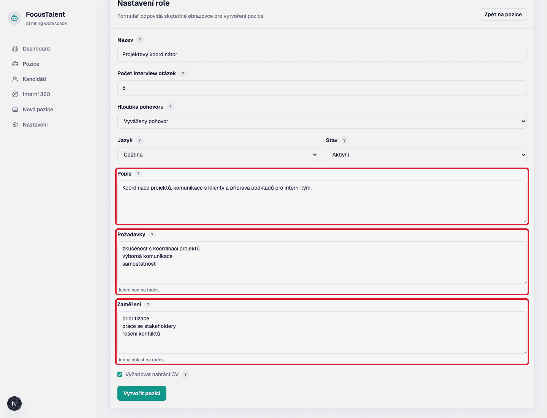Click the Interní 360 circular icon
The height and width of the screenshot is (418, 547).
(15, 94)
